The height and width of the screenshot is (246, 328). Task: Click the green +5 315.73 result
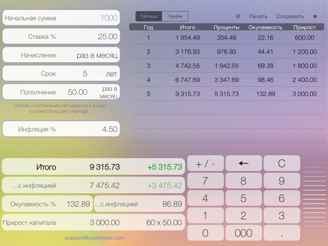(165, 167)
